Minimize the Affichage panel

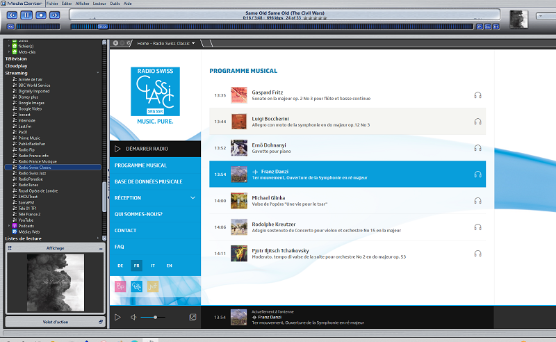[x=101, y=249]
